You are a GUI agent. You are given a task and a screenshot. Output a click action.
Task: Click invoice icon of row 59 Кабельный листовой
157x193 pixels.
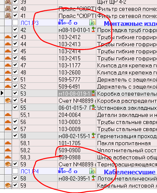pos(8,185)
